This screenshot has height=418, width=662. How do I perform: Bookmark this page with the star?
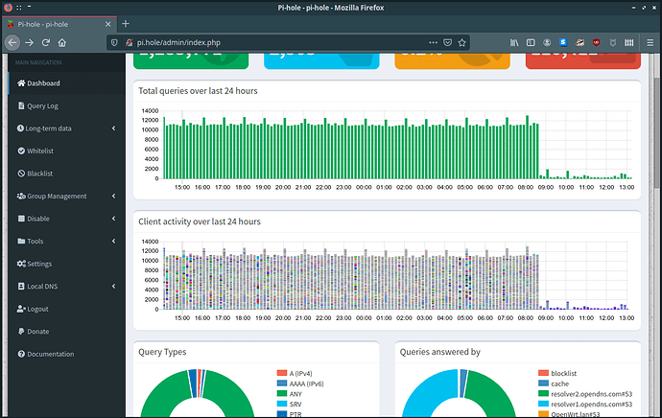point(462,42)
